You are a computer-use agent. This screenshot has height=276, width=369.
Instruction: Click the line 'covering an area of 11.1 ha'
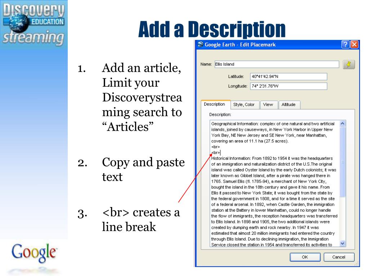pos(250,141)
